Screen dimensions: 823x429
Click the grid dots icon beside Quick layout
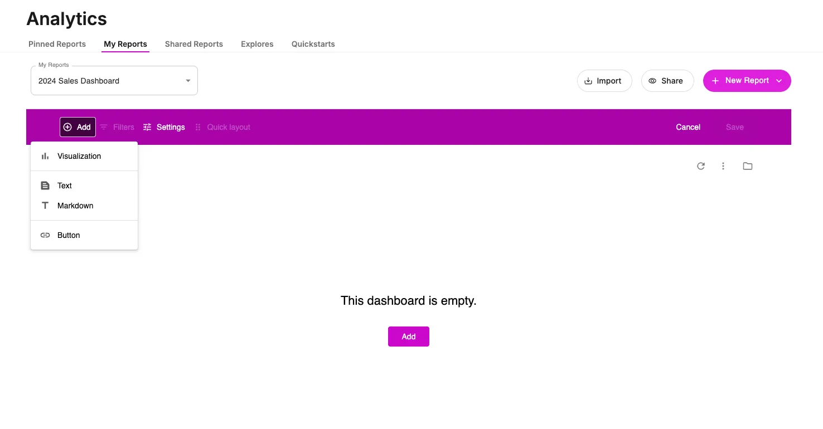point(198,127)
